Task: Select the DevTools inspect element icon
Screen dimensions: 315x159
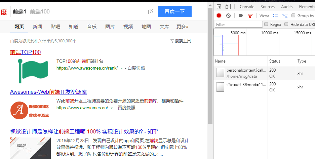Action: point(219,7)
